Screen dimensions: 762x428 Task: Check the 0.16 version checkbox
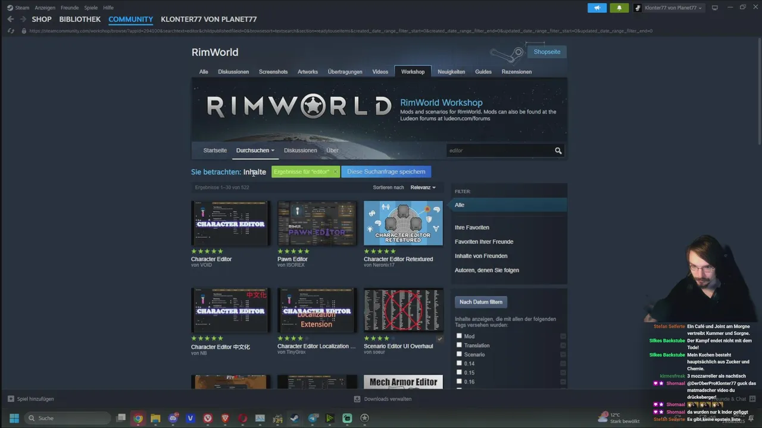(459, 381)
